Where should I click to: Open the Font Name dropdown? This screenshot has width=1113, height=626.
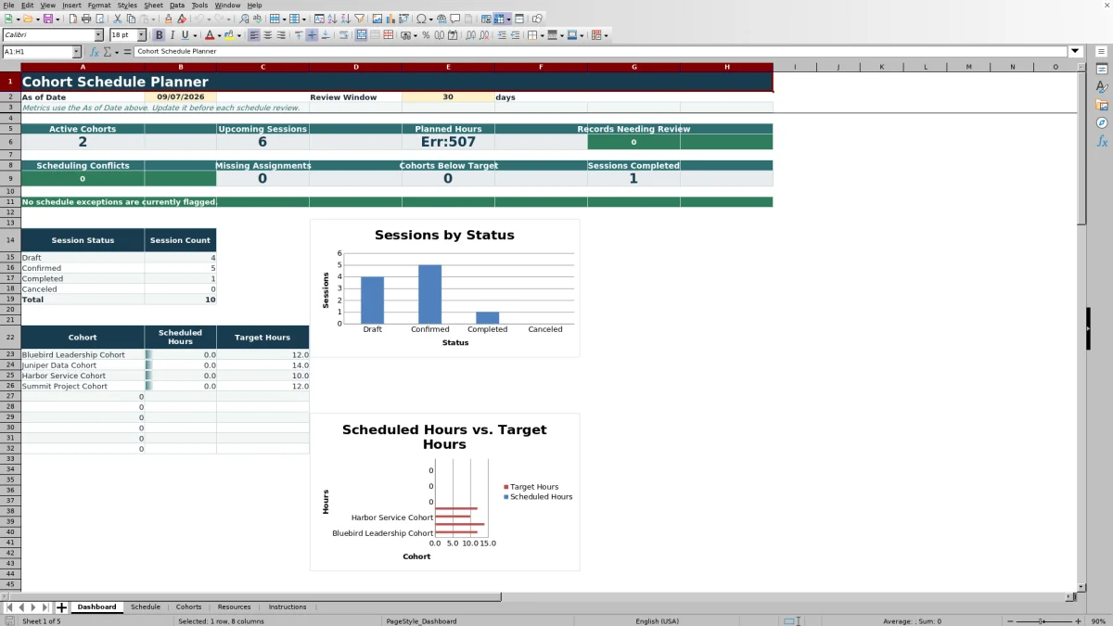pos(99,35)
